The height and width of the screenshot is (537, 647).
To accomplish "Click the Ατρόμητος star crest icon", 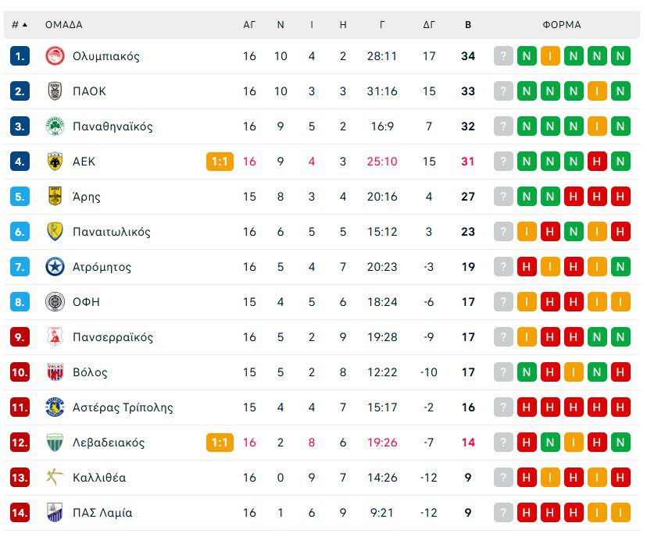I will (x=55, y=267).
